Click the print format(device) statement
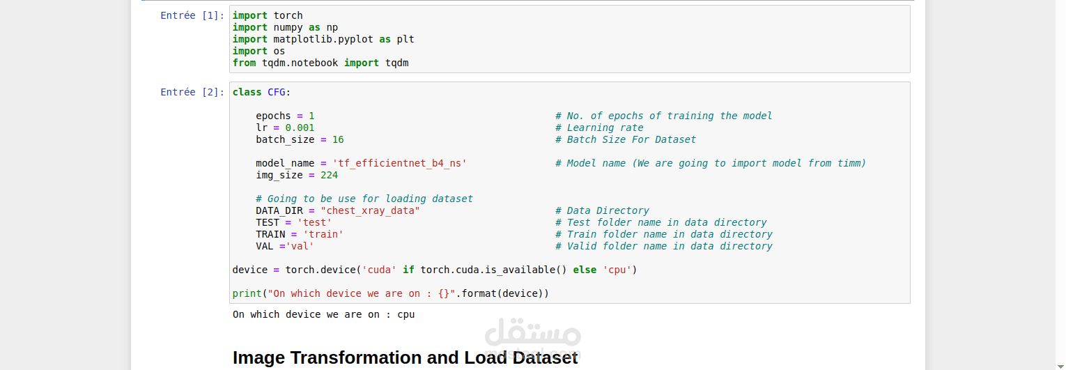Screen dimensions: 1066x370 (x=391, y=293)
